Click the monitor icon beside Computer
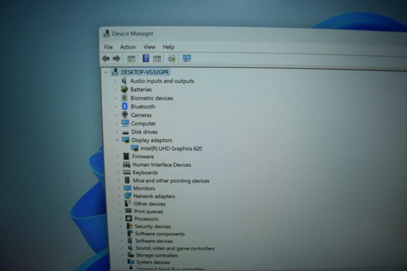This screenshot has width=407, height=271. click(x=125, y=123)
